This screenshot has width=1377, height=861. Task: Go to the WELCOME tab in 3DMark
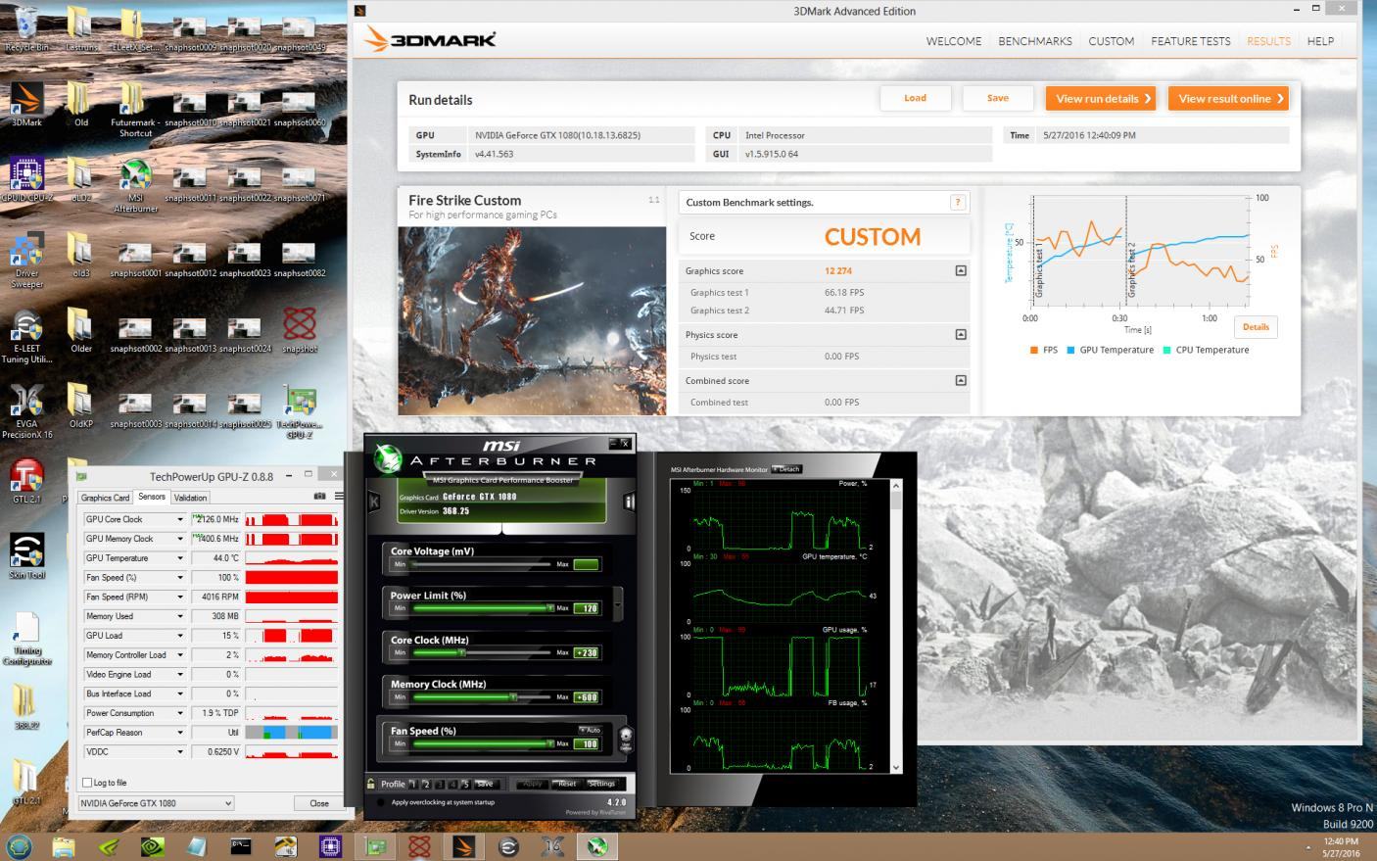(954, 41)
